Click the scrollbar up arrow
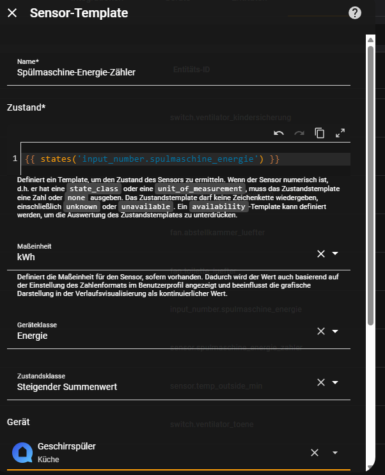 [x=370, y=40]
